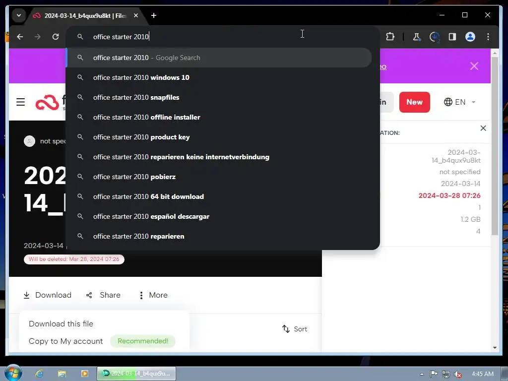The image size is (508, 381).
Task: Open the tab search dropdown arrow
Action: tap(19, 15)
